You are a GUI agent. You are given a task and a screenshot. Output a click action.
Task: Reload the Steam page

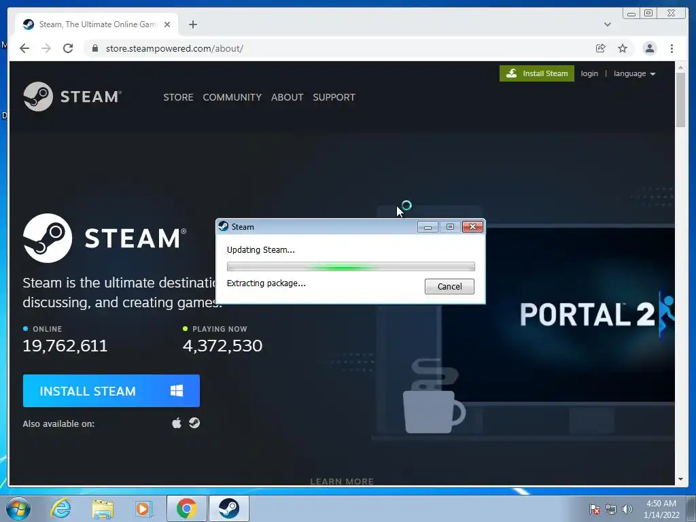point(68,48)
